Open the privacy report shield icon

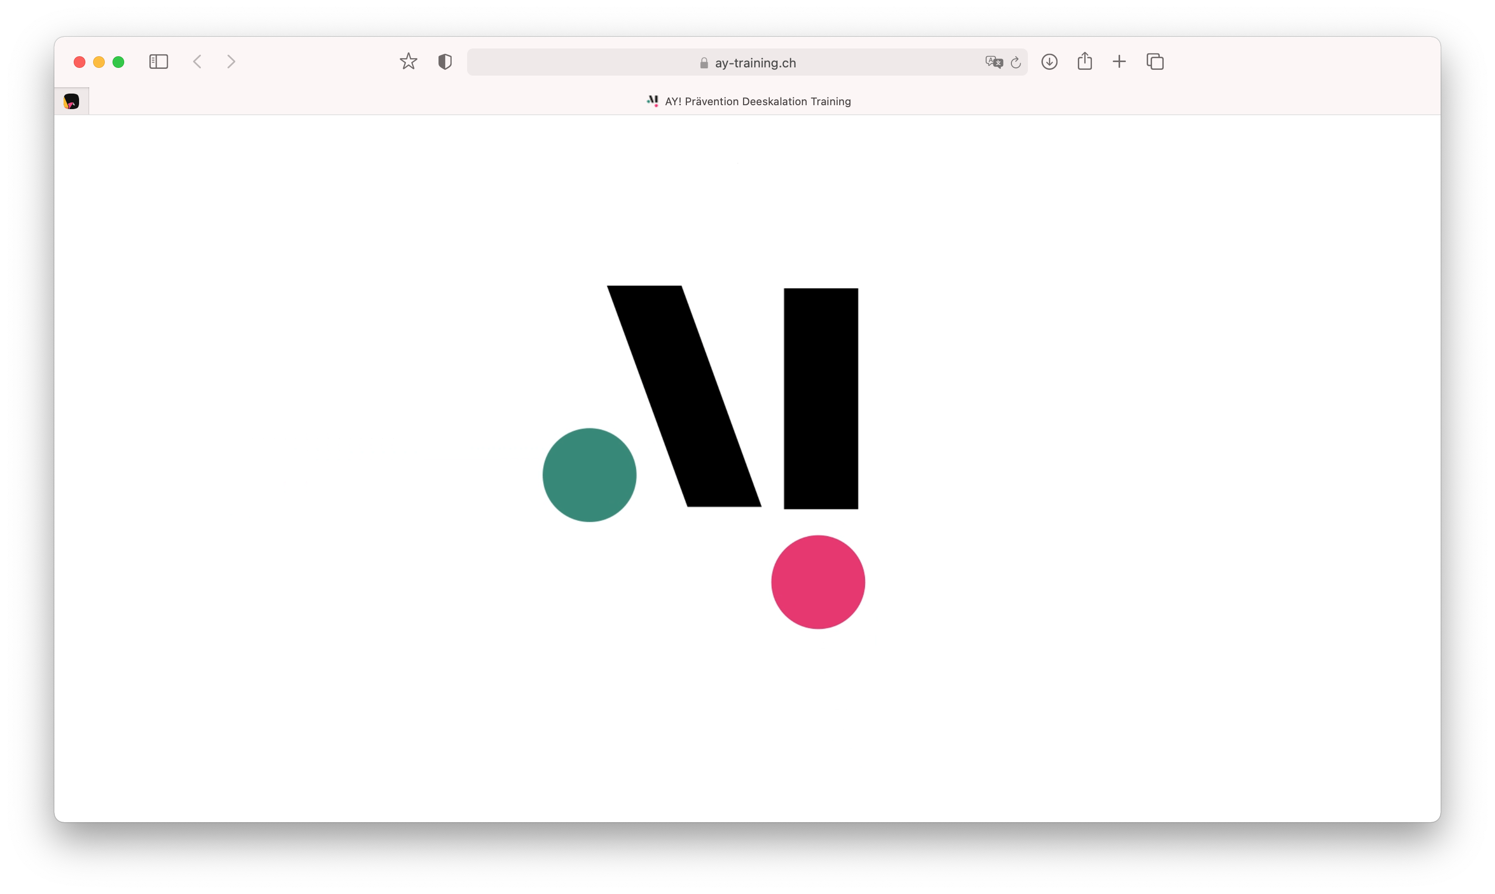pyautogui.click(x=445, y=62)
